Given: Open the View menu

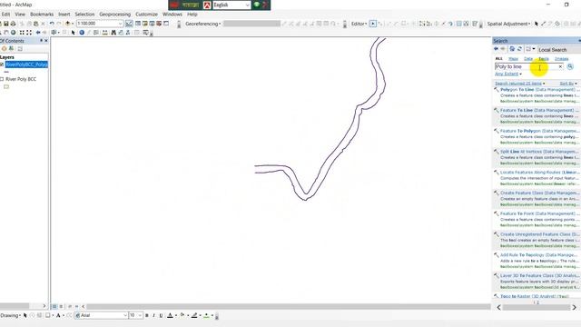Looking at the screenshot, I should coord(20,15).
